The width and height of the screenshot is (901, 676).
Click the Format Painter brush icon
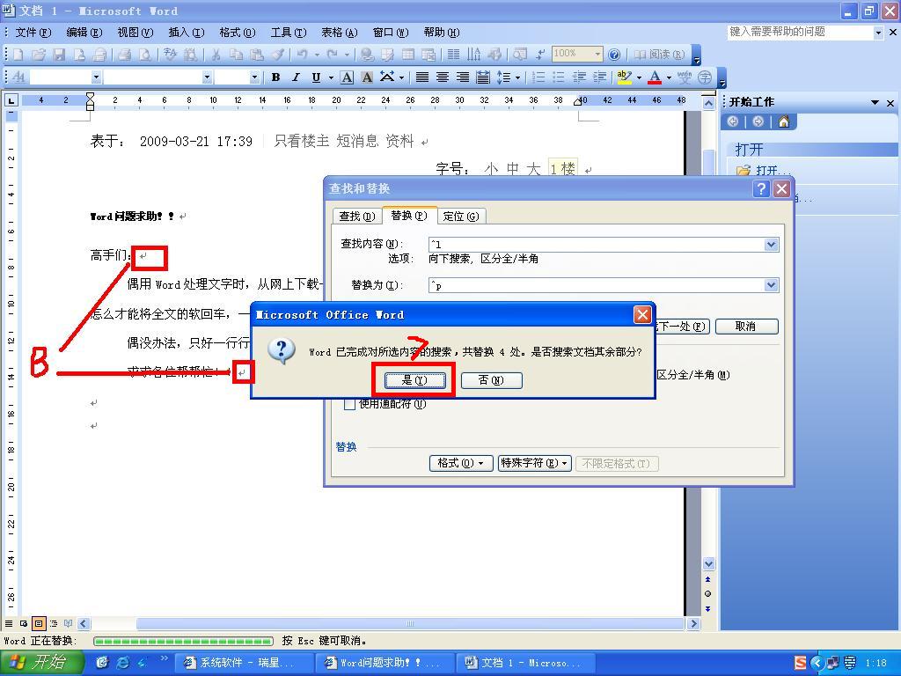pos(277,55)
